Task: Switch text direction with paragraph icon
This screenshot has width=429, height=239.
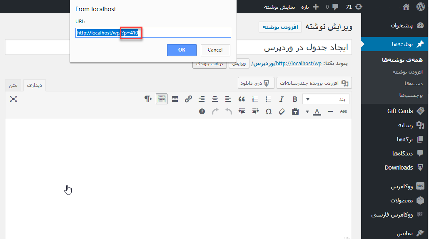Action: pos(148,99)
